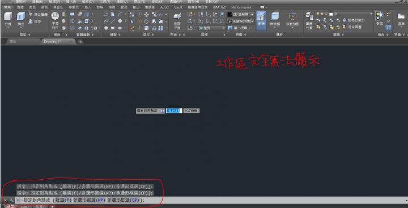Viewport: 408px width, 208px height.
Task: Click the dynamic input Y value 14.7666 field
Action: tap(192, 111)
